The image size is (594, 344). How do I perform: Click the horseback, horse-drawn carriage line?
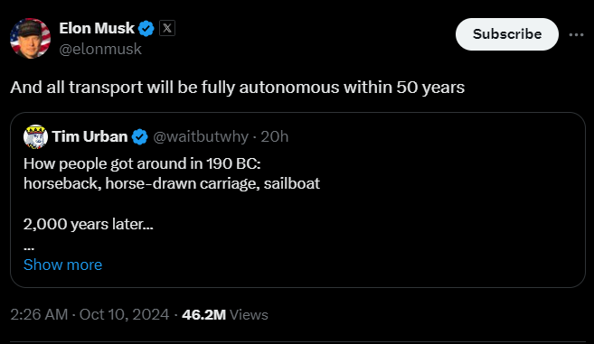click(x=172, y=184)
